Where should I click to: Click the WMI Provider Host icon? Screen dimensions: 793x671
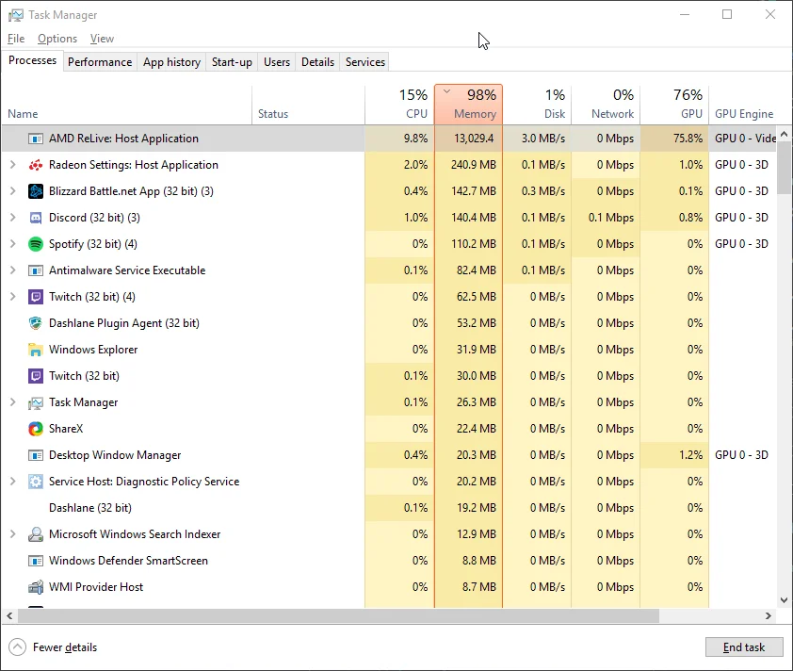coord(36,587)
